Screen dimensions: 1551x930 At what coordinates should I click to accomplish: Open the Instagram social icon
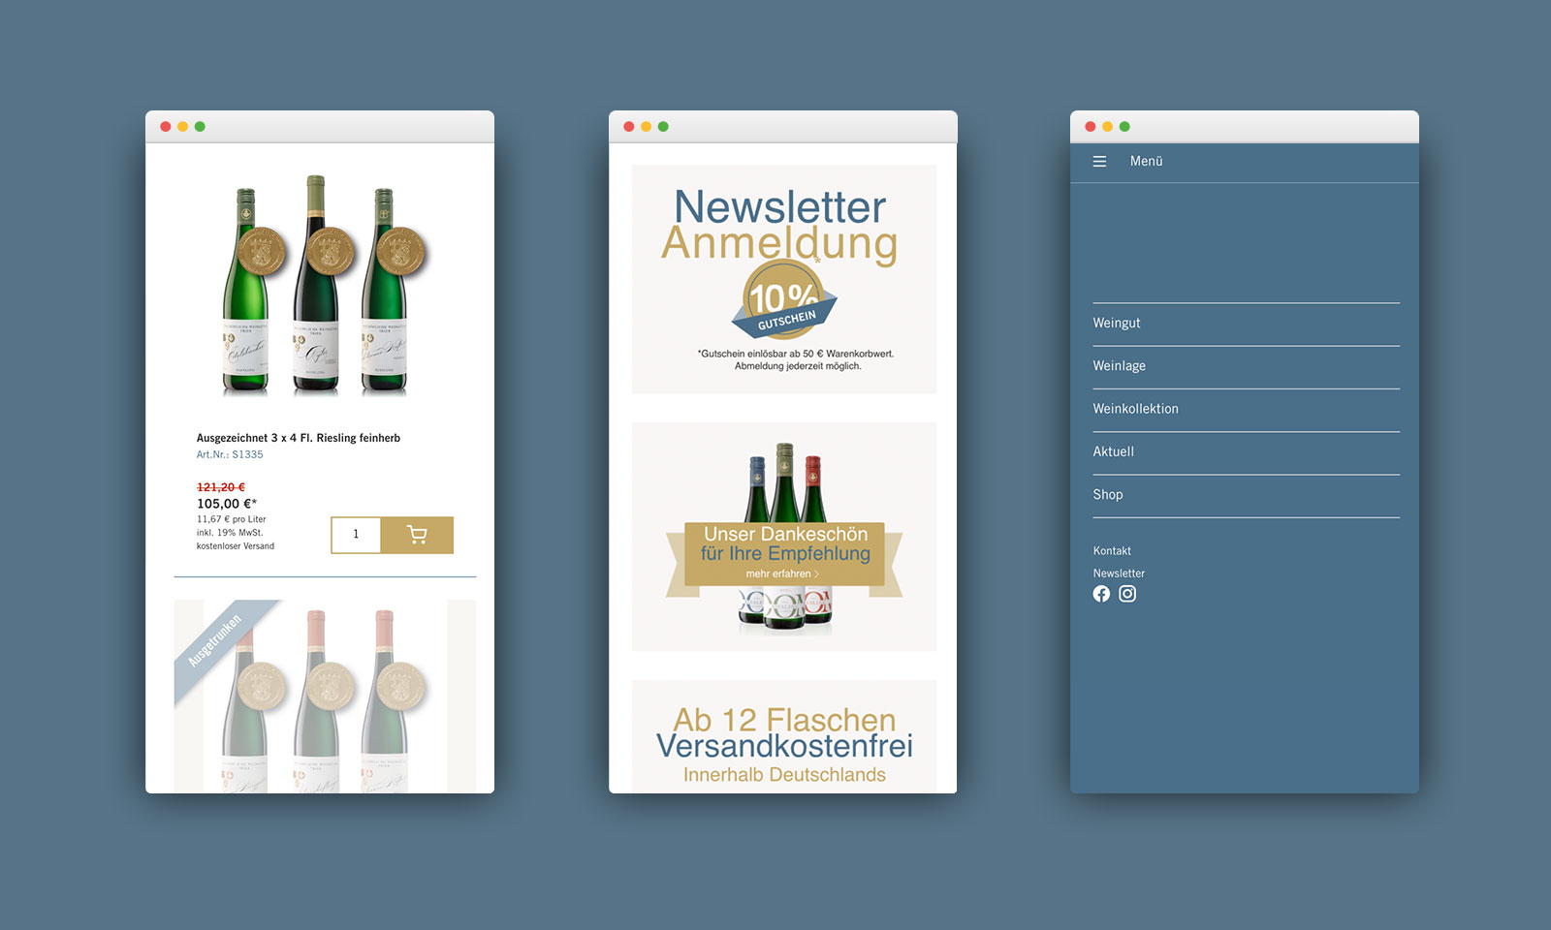tap(1127, 594)
